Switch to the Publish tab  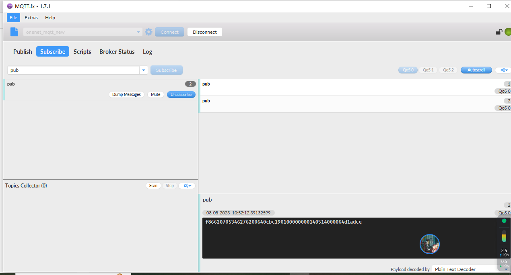[23, 52]
